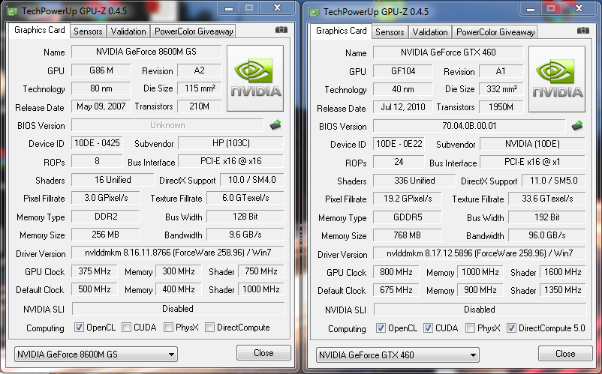Close the right GPU-Z window via title bar X

point(579,9)
